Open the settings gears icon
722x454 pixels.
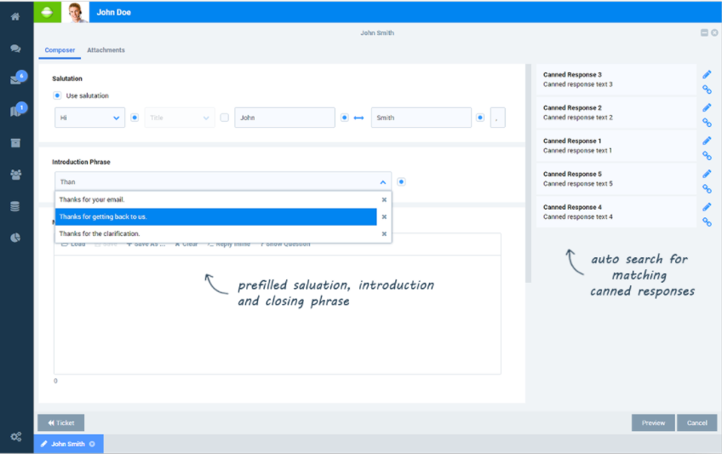tap(15, 437)
